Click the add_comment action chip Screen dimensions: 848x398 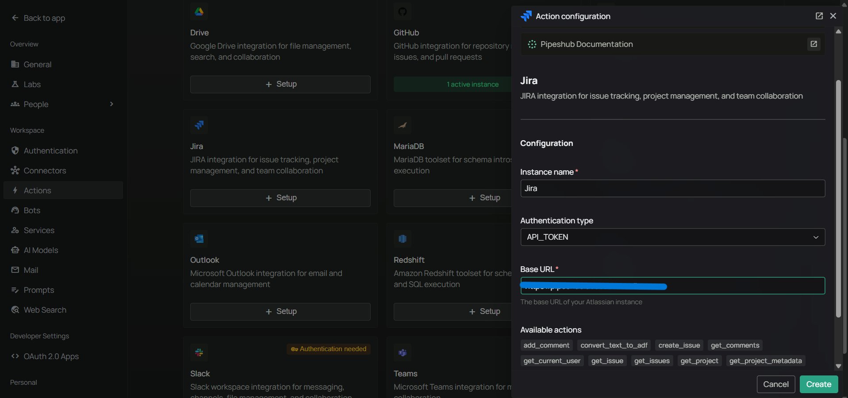tap(546, 345)
